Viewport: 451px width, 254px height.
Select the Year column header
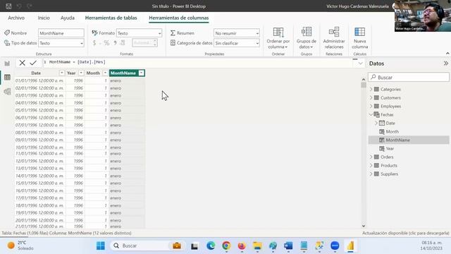point(71,73)
